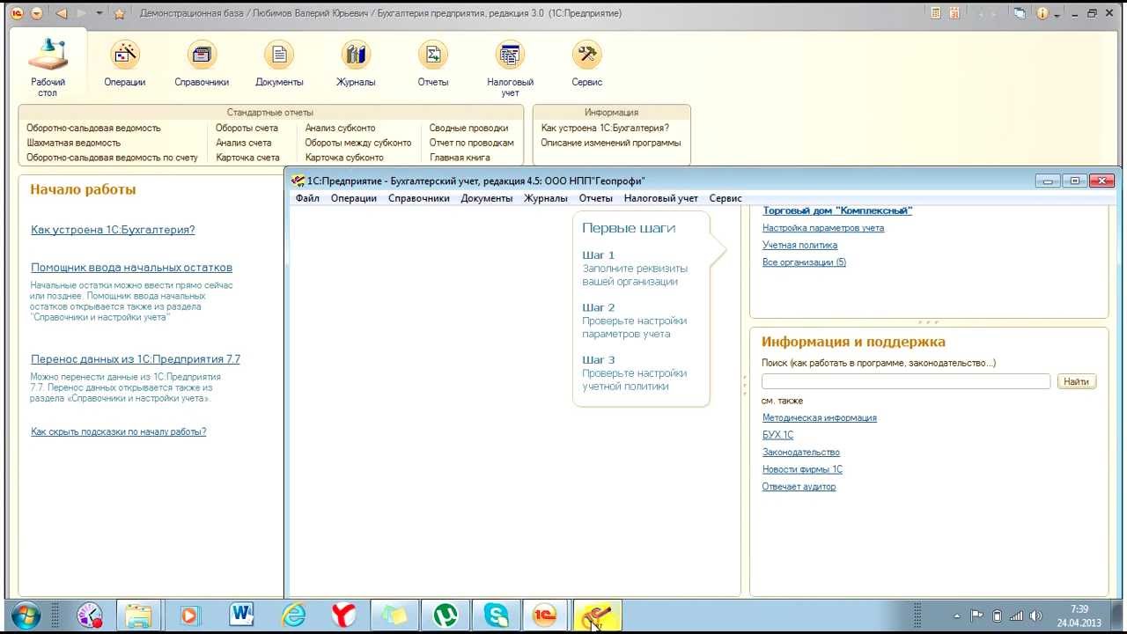The height and width of the screenshot is (634, 1127).
Task: Go back with the left arrow
Action: pyautogui.click(x=61, y=13)
